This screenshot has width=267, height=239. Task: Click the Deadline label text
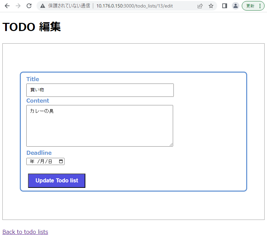point(39,153)
